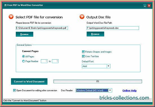Click the orange arrow beside Output Doc file
Viewport: 155px width, 107px height.
(82, 17)
